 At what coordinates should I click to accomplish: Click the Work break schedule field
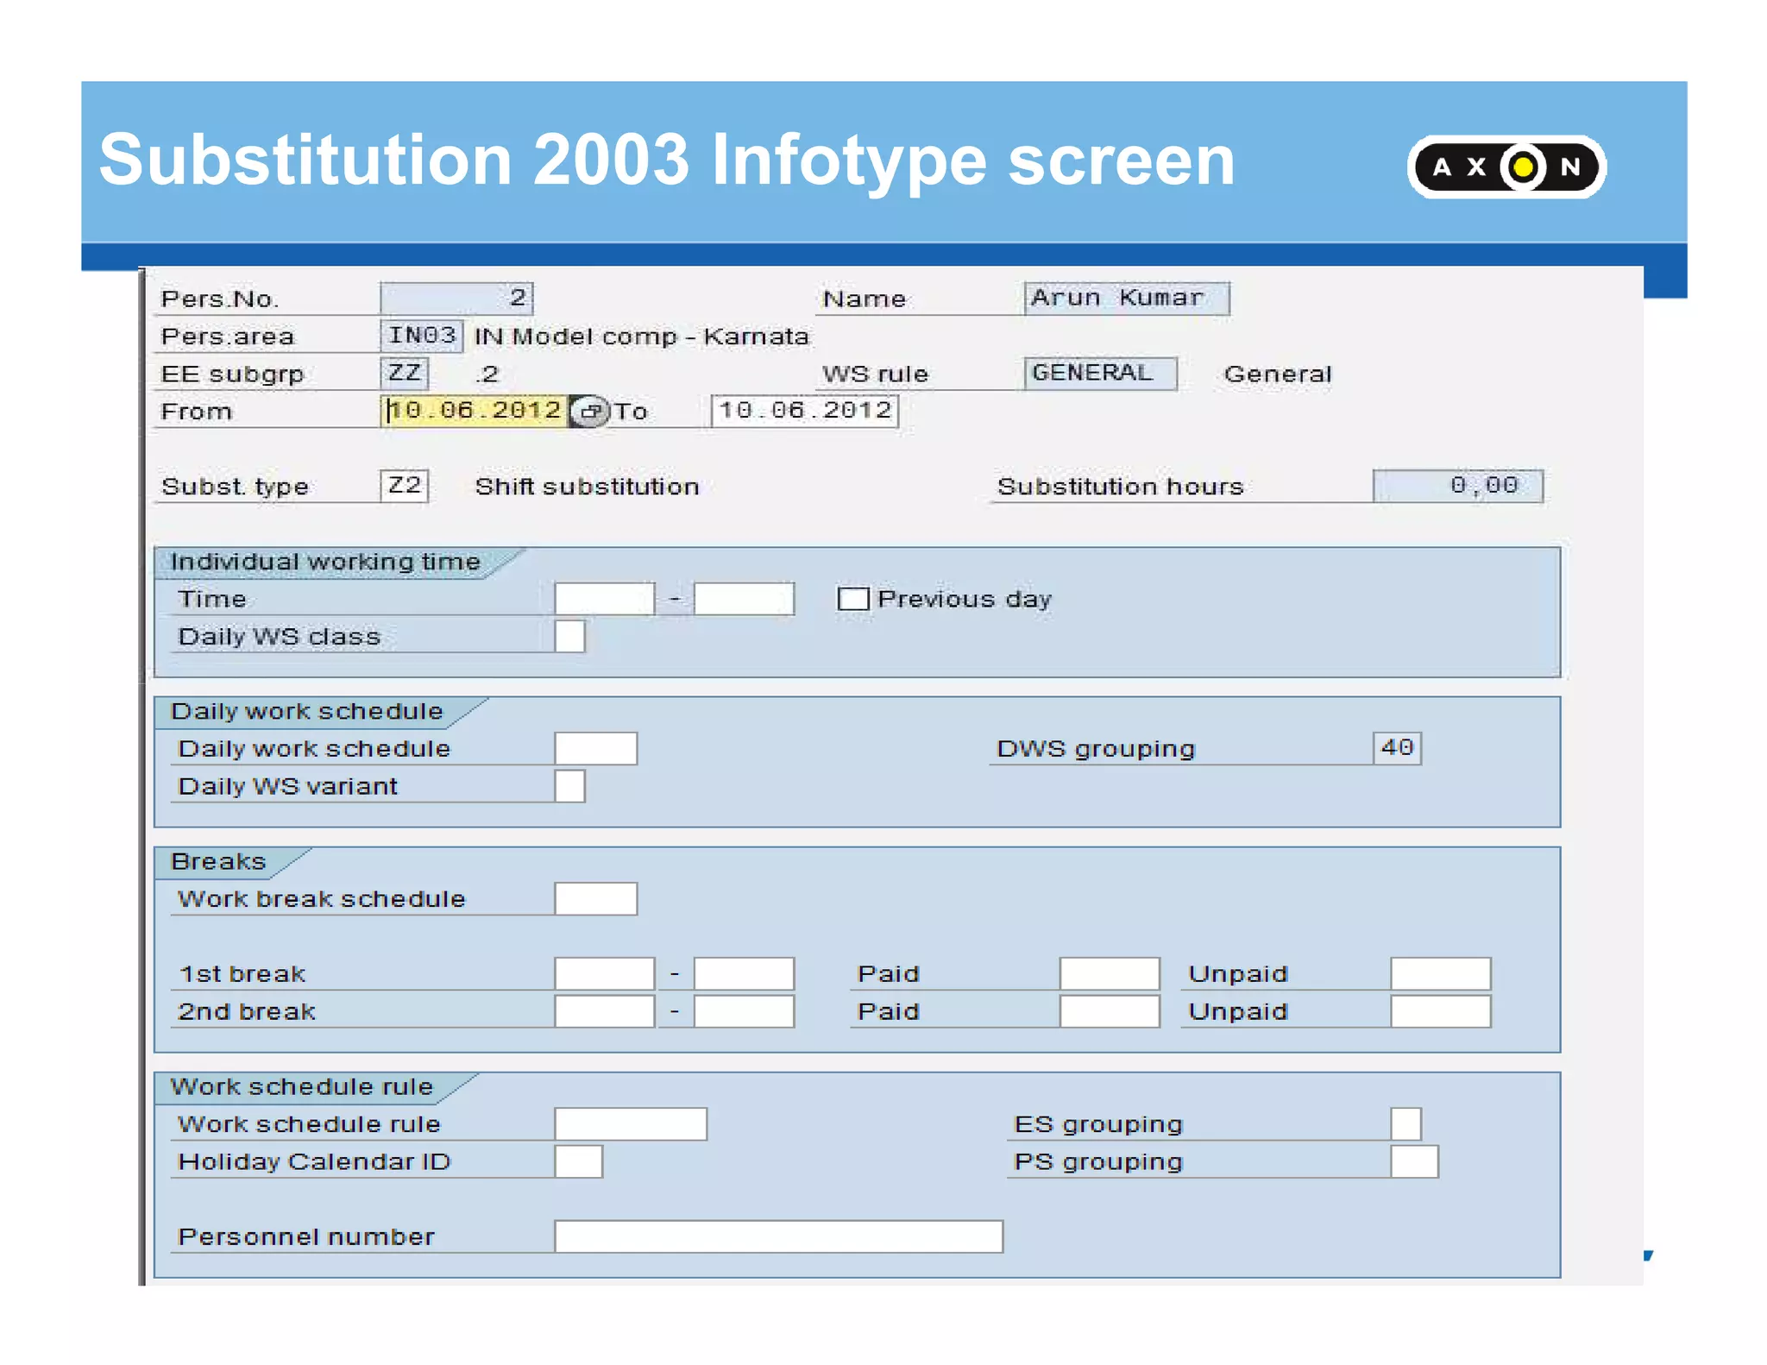596,898
